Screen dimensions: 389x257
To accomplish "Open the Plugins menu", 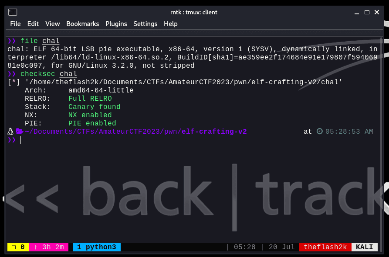I will (x=116, y=24).
